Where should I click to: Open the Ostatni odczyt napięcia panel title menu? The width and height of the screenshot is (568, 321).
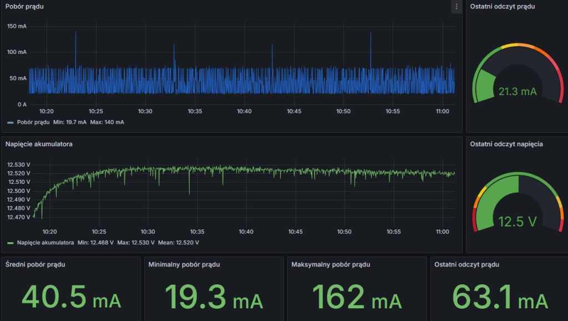[x=506, y=144]
